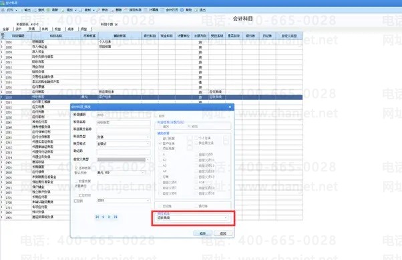The height and width of the screenshot is (260, 402).
Task: Switch to the 权益 tab
Action: point(57,29)
